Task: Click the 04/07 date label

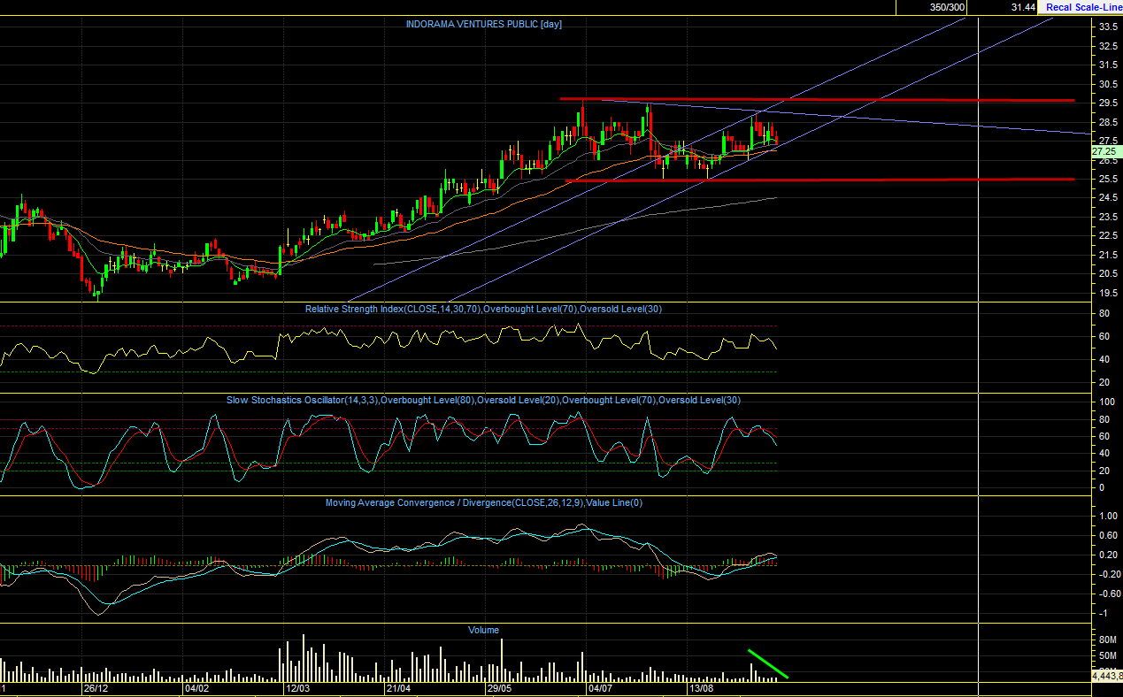Action: point(600,688)
